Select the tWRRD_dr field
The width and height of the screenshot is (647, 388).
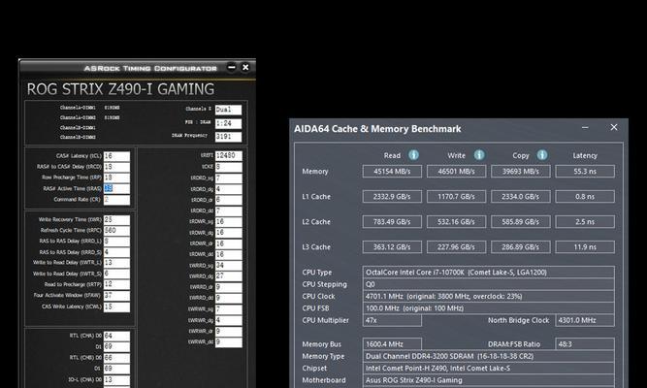229,287
